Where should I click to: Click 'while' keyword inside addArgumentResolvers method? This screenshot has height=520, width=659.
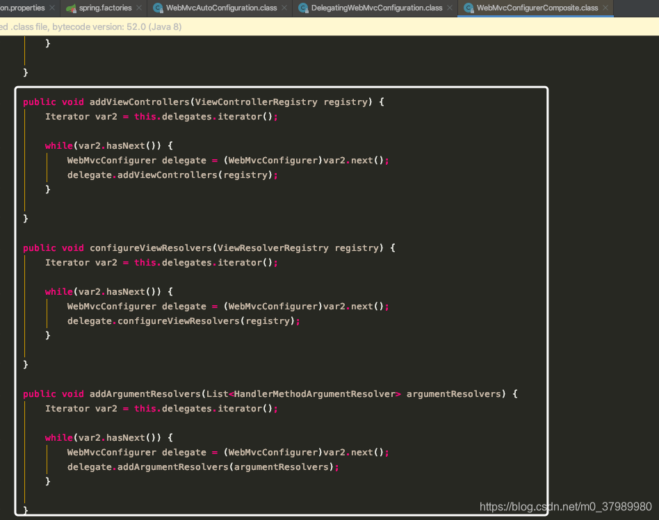coord(59,438)
